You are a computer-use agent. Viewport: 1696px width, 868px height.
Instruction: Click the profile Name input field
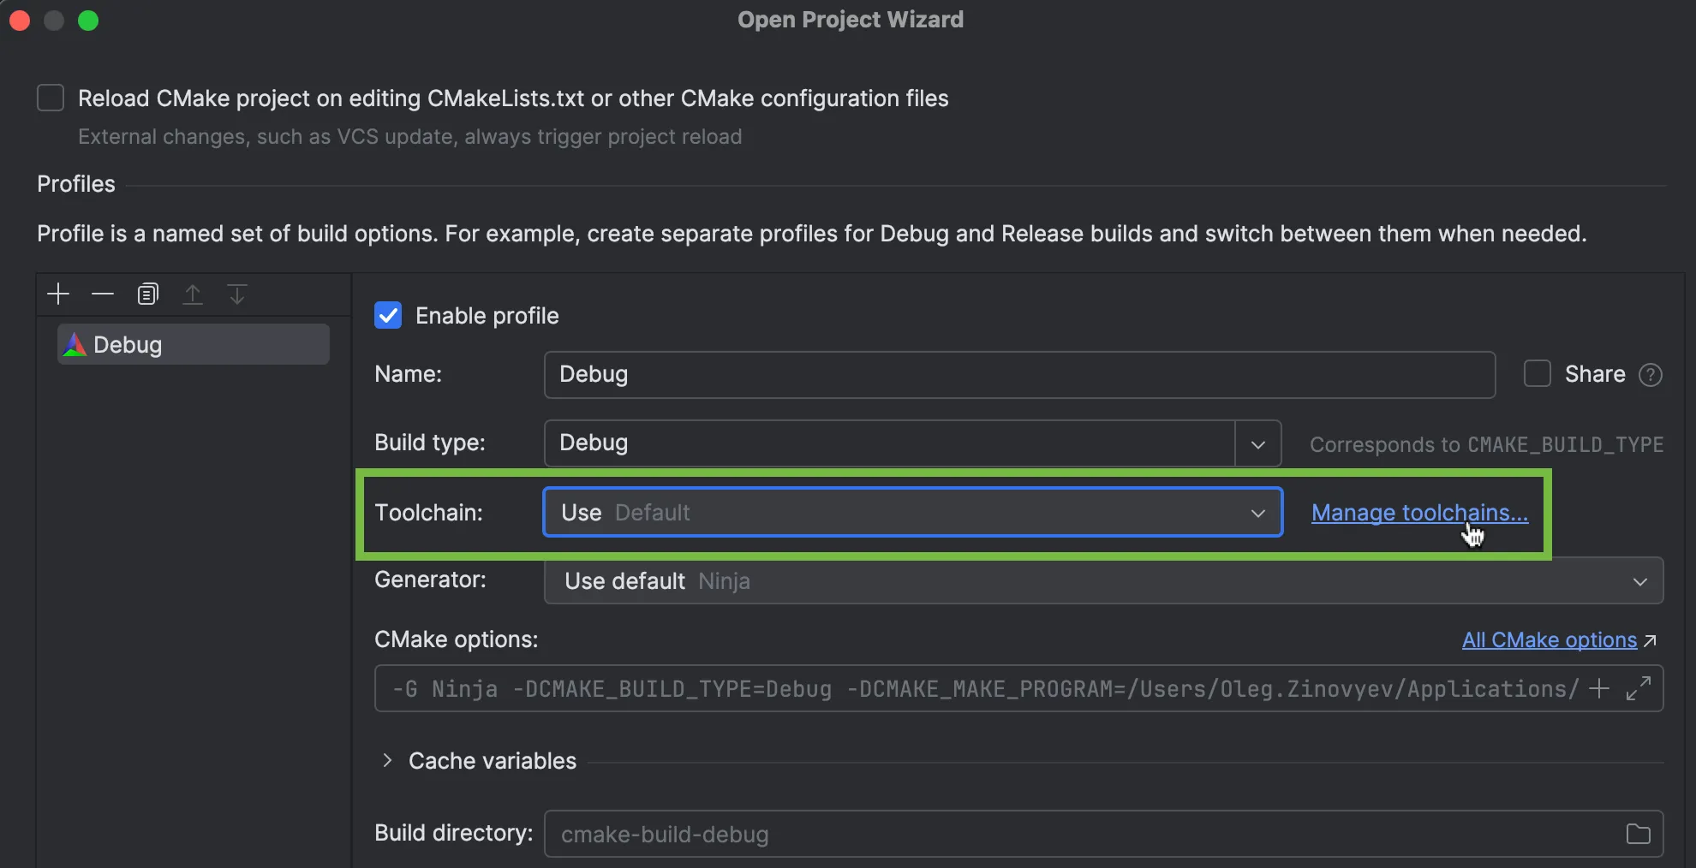(1019, 375)
